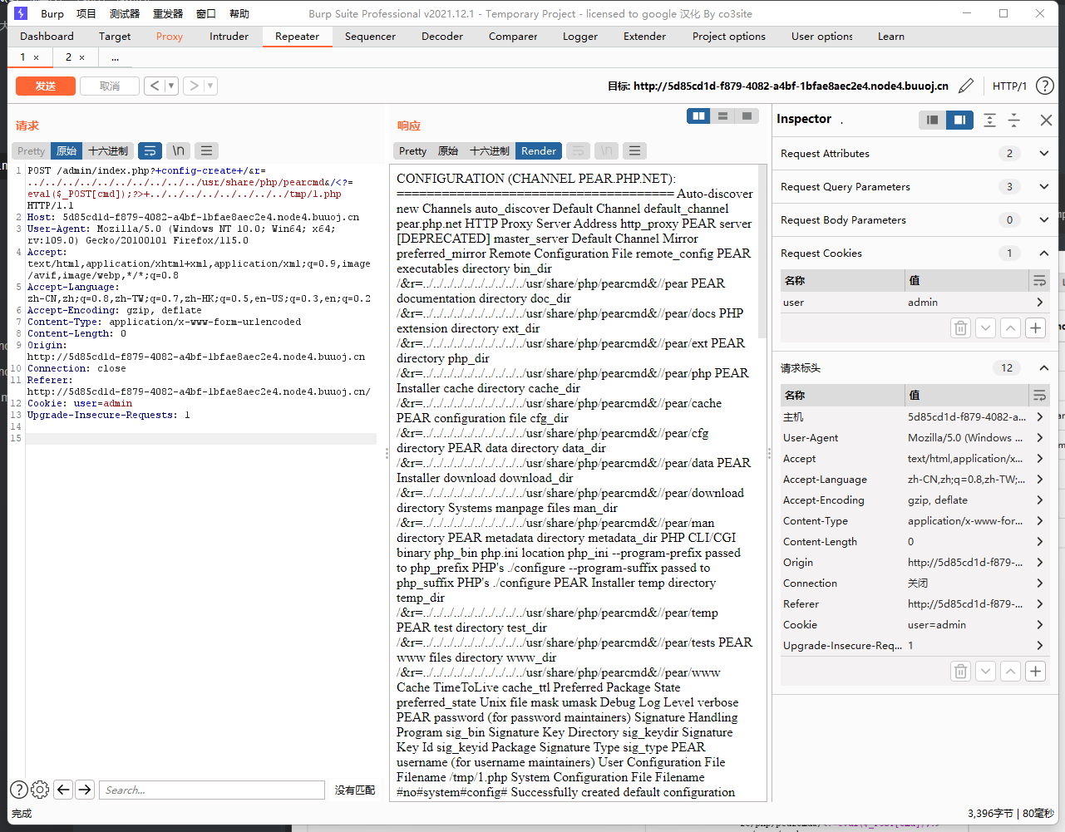The height and width of the screenshot is (832, 1065).
Task: Select request 十六进制 hex view
Action: [108, 150]
